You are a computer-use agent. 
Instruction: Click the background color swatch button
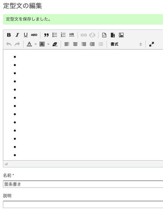(x=42, y=44)
